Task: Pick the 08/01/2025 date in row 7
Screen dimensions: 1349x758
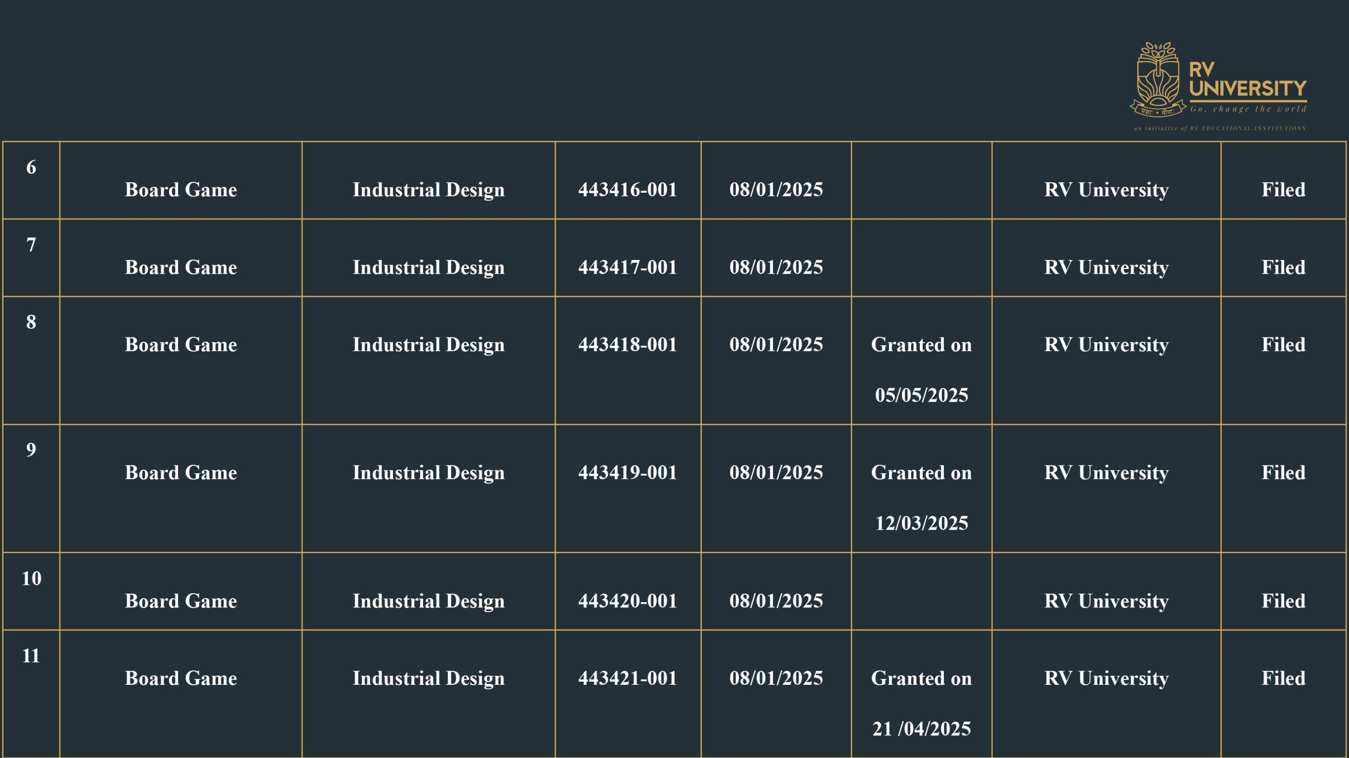Action: pyautogui.click(x=776, y=267)
